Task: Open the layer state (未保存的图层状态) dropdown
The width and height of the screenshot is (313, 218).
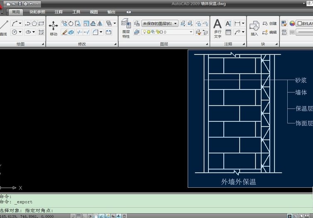Action: (160, 24)
